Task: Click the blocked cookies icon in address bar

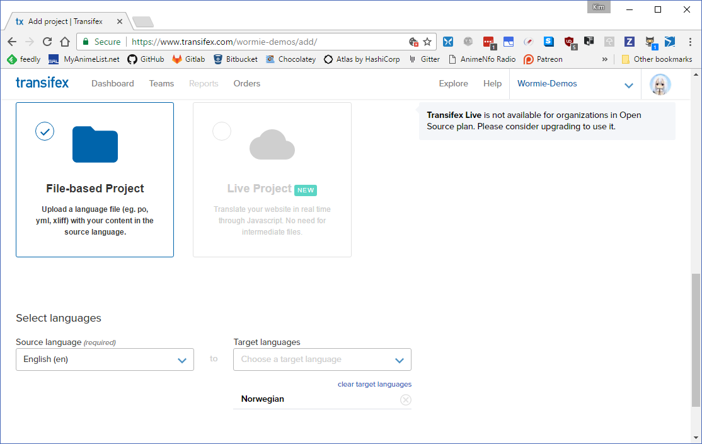Action: [413, 42]
